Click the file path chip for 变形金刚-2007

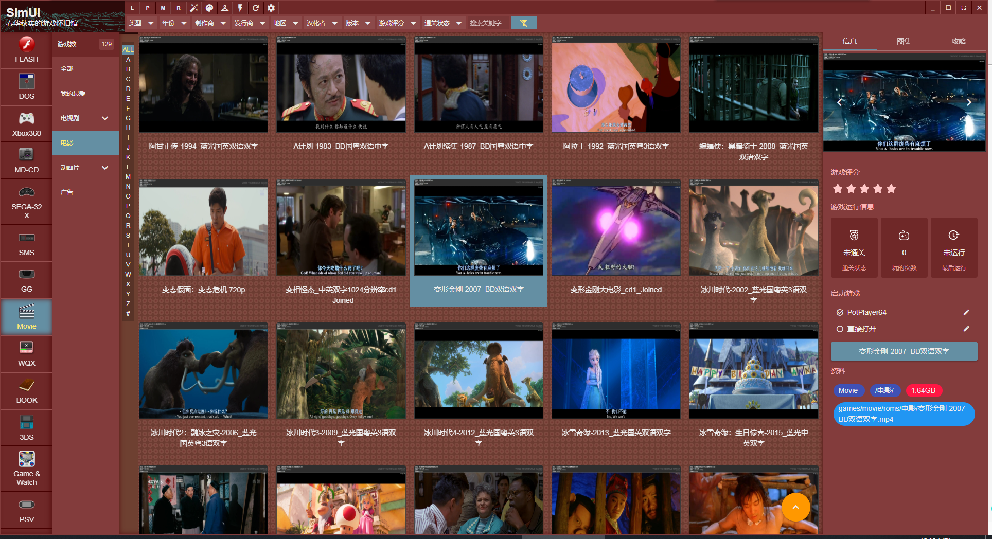pos(904,414)
